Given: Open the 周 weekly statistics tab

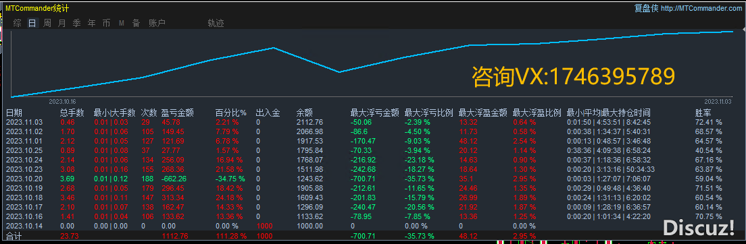Looking at the screenshot, I should [x=47, y=23].
